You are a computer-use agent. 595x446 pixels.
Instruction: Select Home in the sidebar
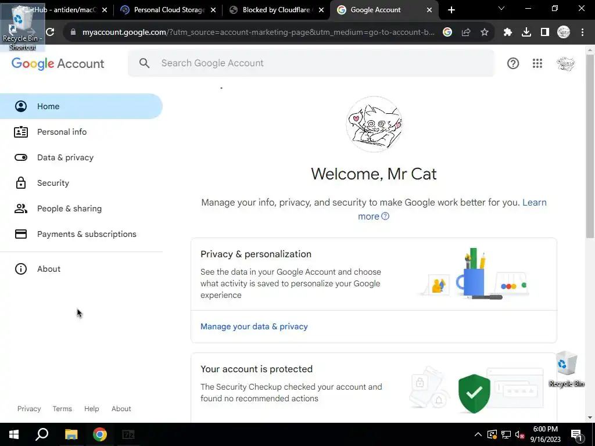click(81, 106)
